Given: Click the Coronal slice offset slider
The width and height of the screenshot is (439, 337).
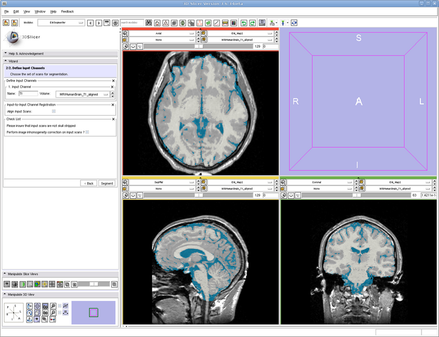Looking at the screenshot, I should point(356,195).
